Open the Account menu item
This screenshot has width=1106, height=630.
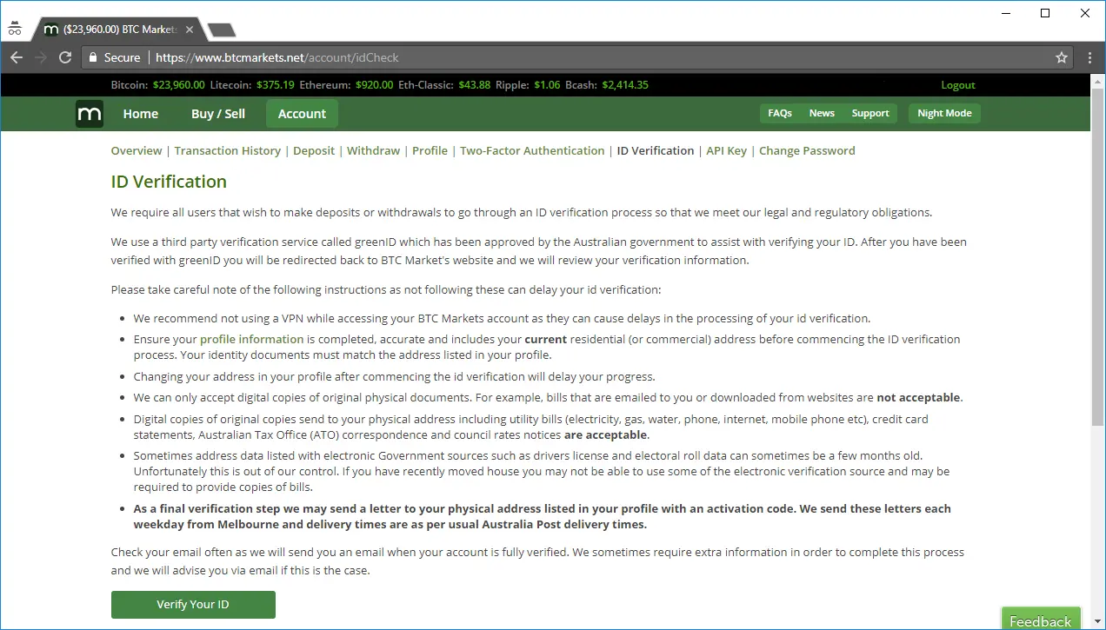[x=302, y=114]
